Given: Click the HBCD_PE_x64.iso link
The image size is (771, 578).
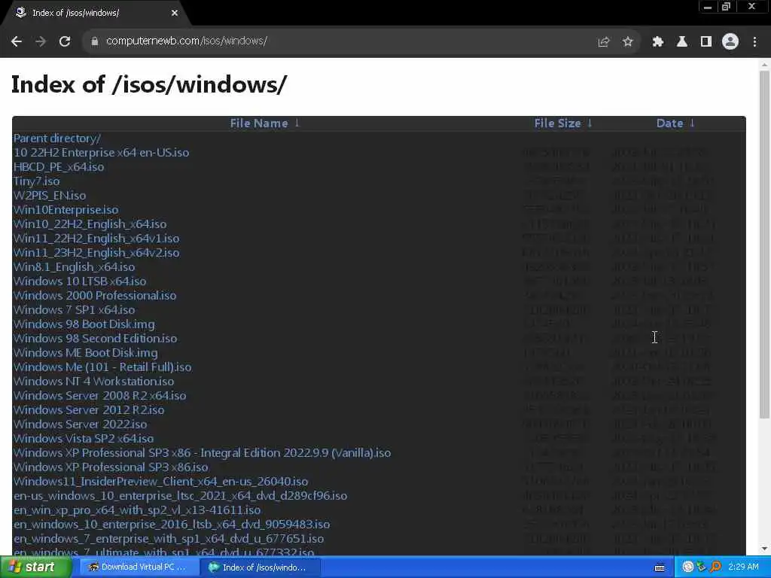Looking at the screenshot, I should 59,167.
